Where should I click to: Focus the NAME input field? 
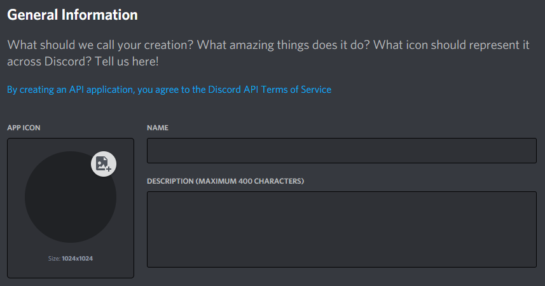coord(341,151)
